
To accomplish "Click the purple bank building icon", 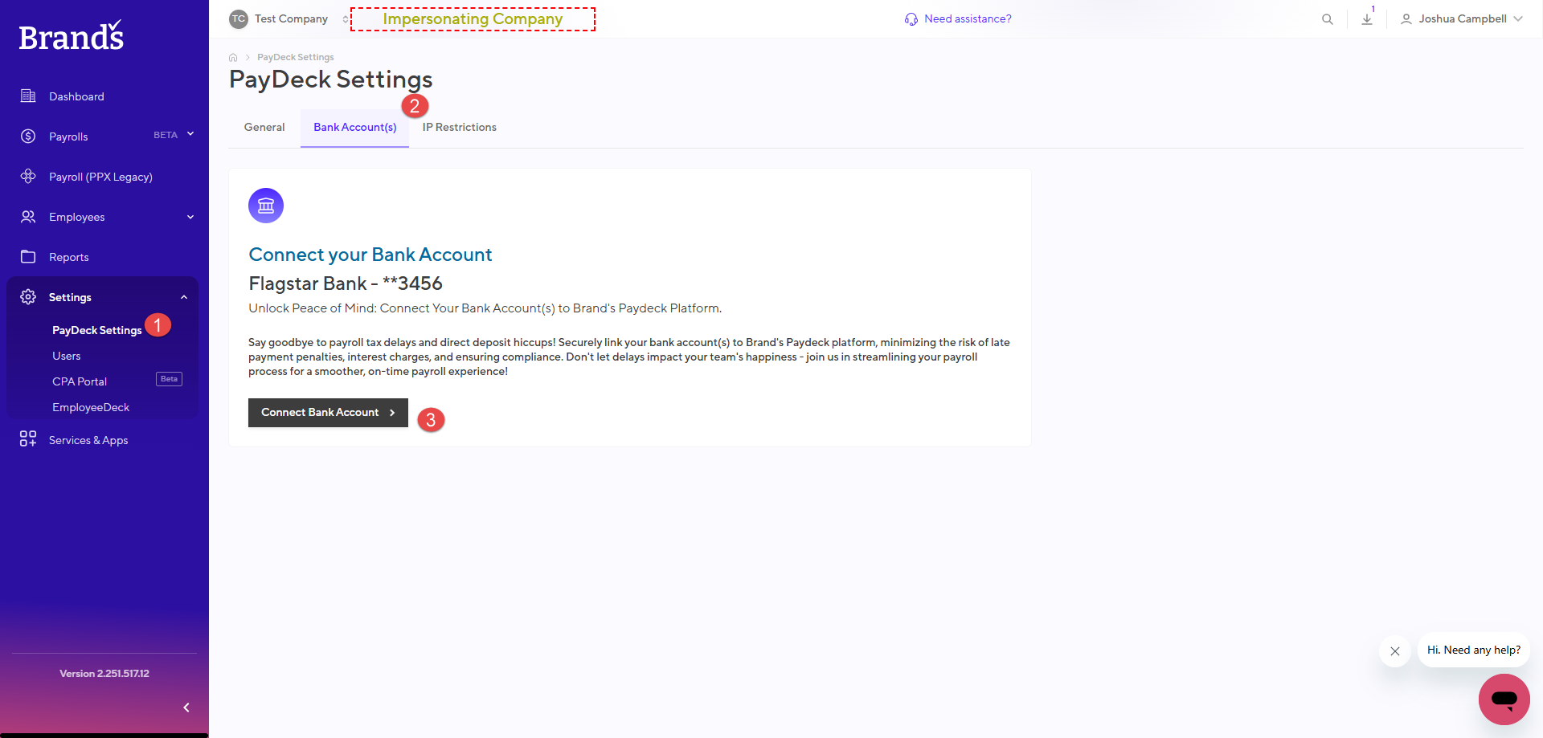I will (266, 206).
